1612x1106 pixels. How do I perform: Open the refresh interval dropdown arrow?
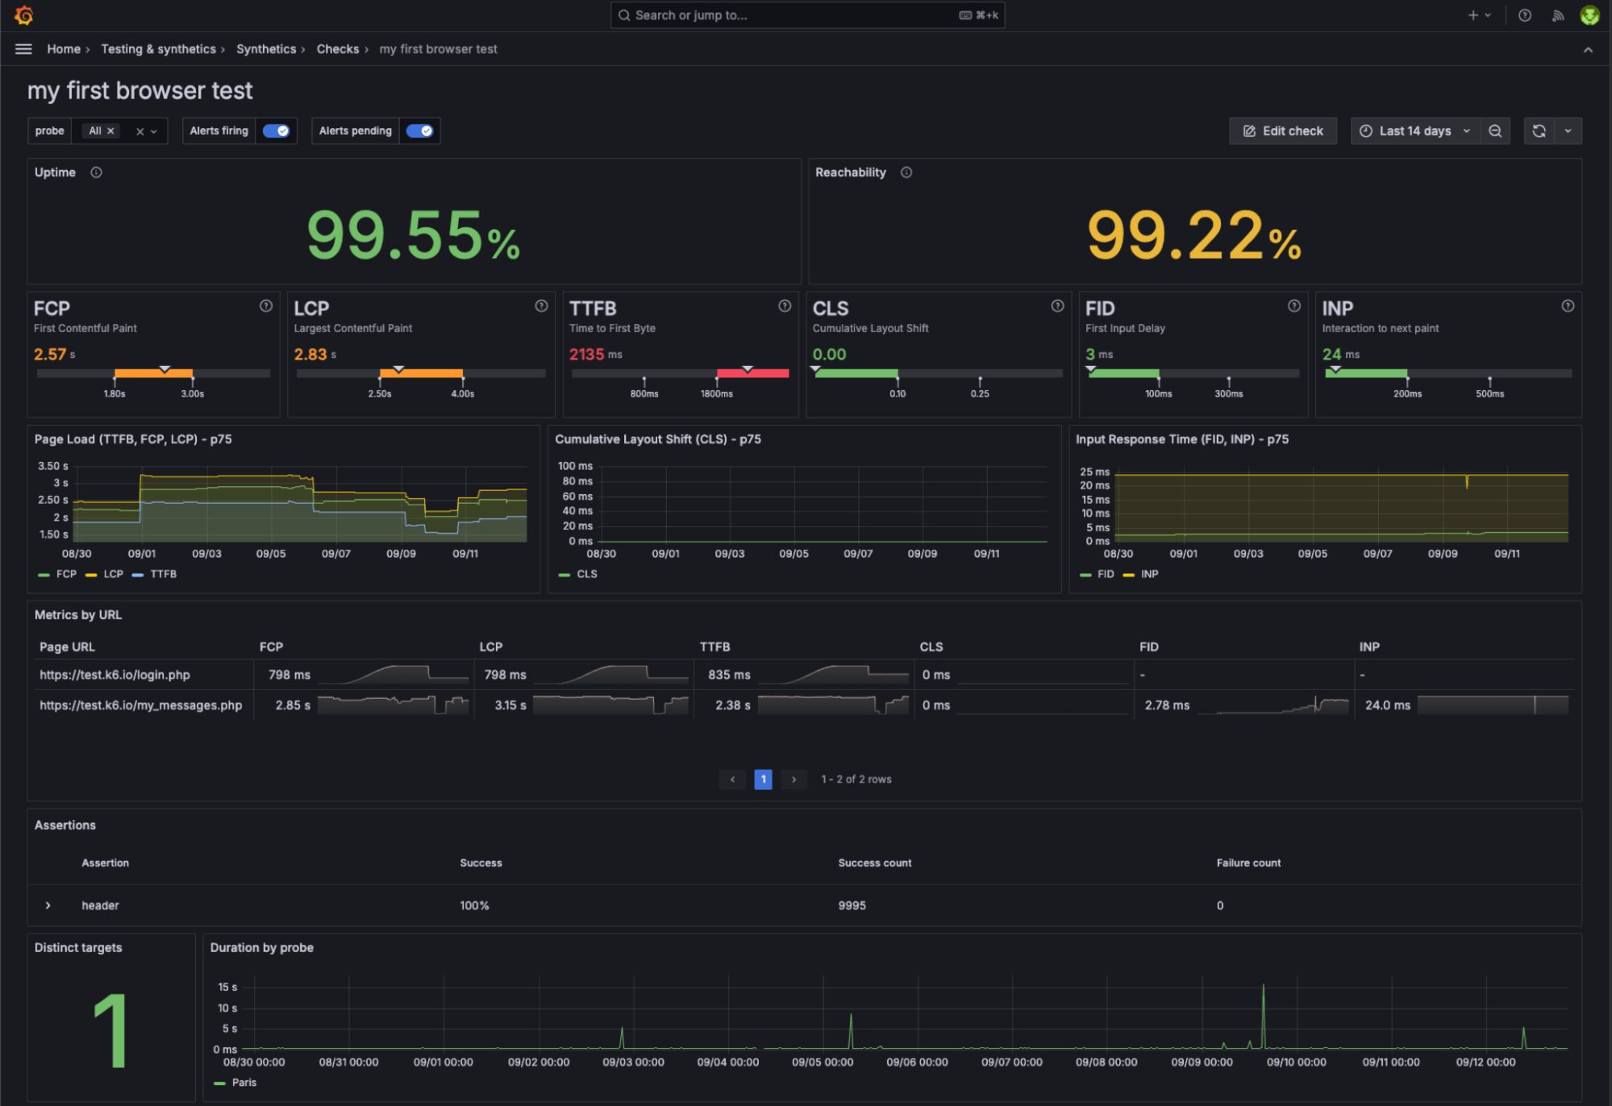pos(1568,131)
